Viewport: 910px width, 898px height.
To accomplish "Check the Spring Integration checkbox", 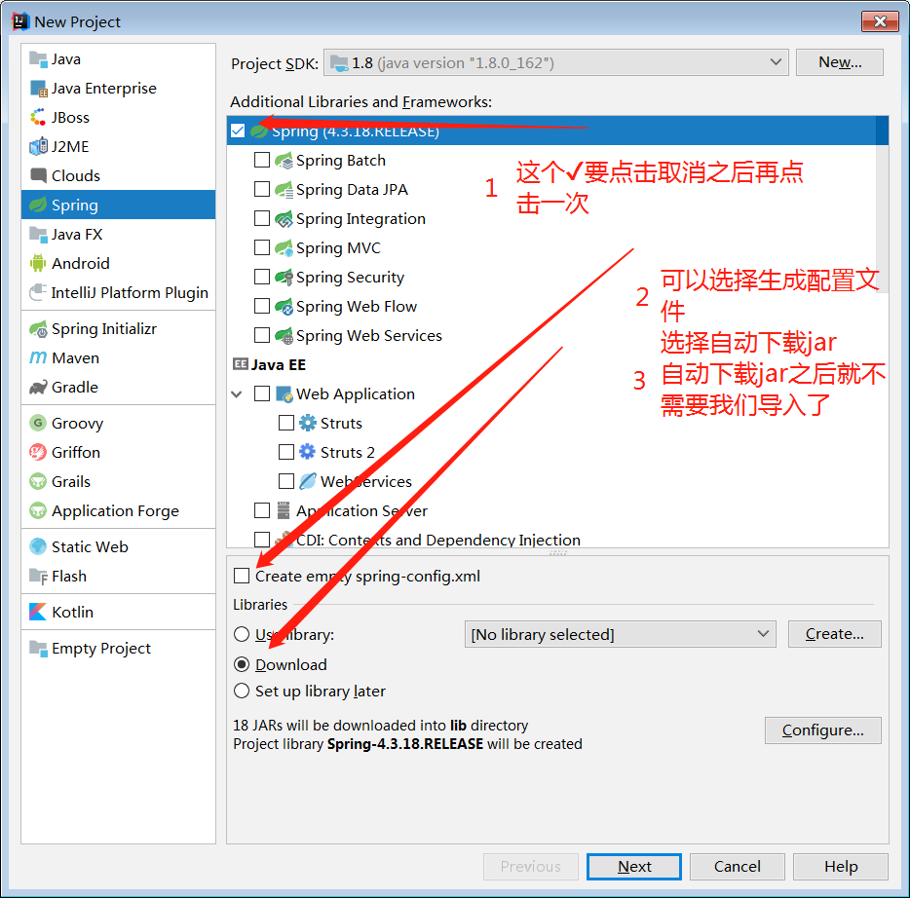I will [x=262, y=218].
